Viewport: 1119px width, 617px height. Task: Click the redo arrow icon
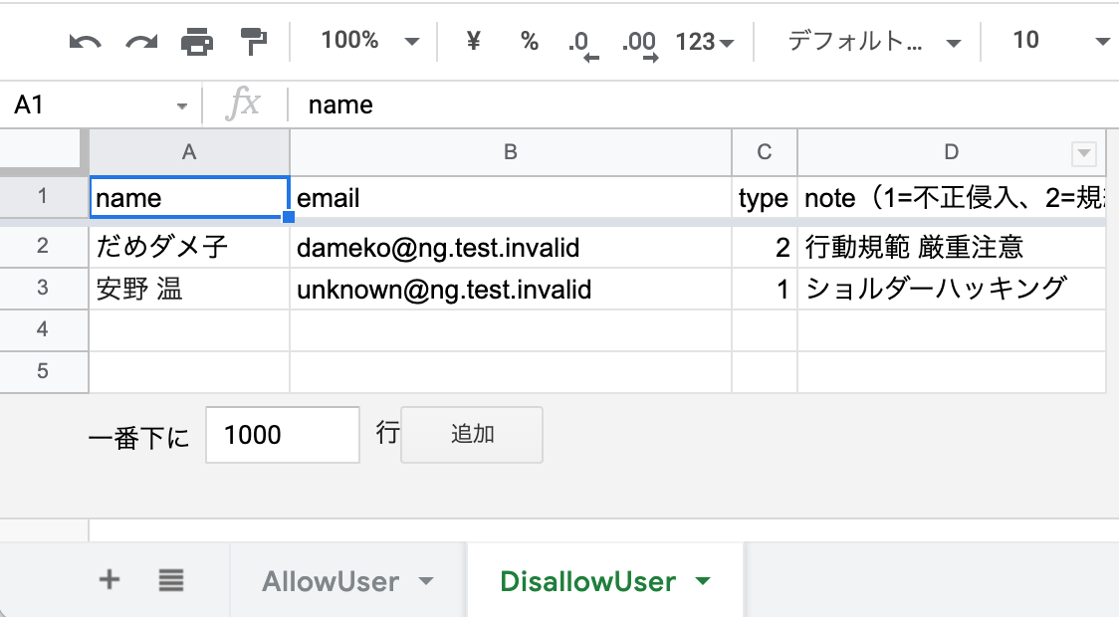pyautogui.click(x=140, y=42)
